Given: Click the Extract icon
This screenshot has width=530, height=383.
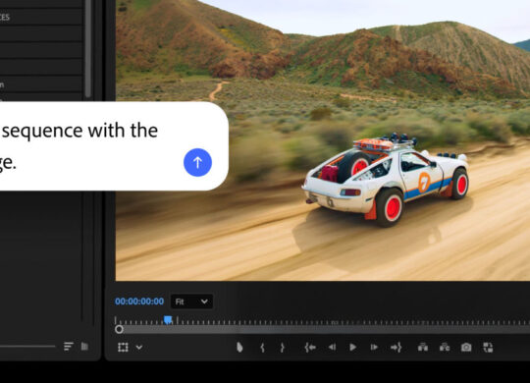Looking at the screenshot, I should pos(445,347).
